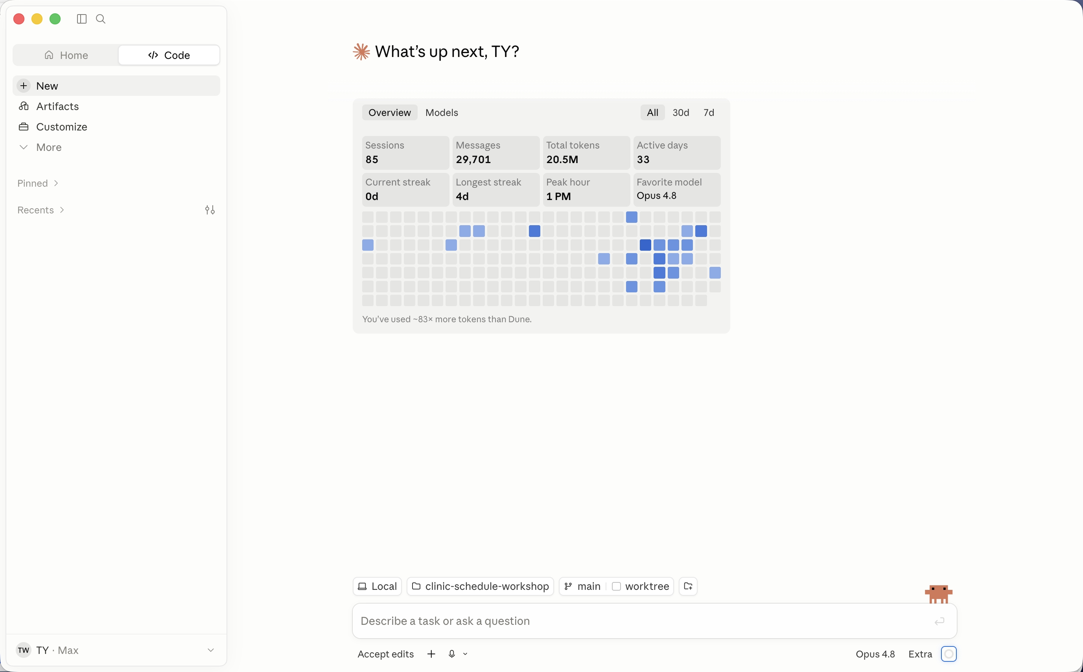Click the Accept edits button
Image resolution: width=1083 pixels, height=672 pixels.
pos(386,654)
